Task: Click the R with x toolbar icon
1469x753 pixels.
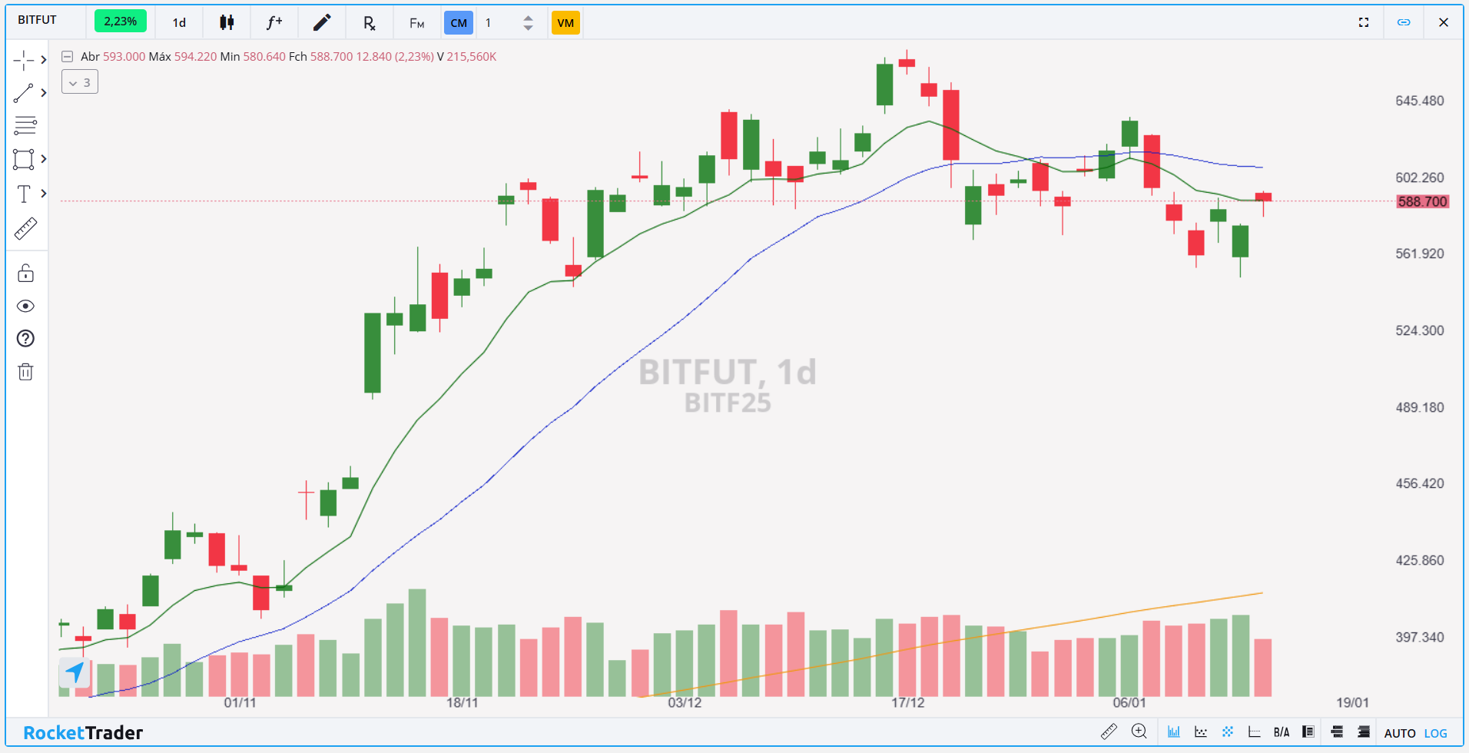Action: point(370,23)
